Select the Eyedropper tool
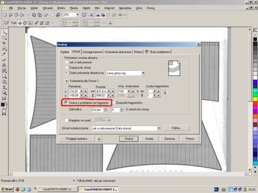This screenshot has height=193, width=258. point(4,54)
